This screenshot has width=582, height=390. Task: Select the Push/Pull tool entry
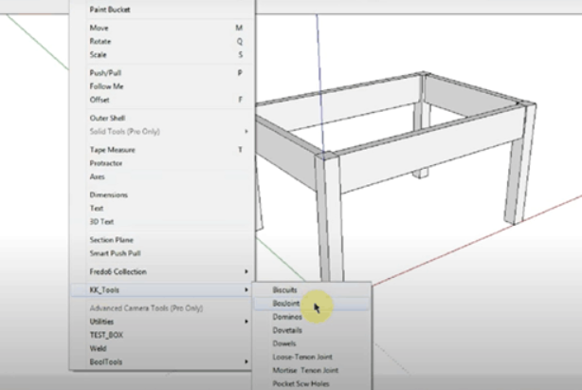[105, 72]
